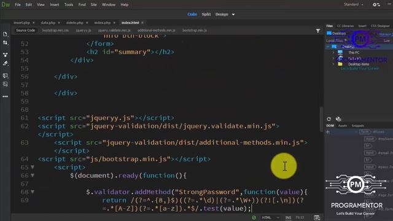
Task: Open the Find menu
Action: click(82, 4)
